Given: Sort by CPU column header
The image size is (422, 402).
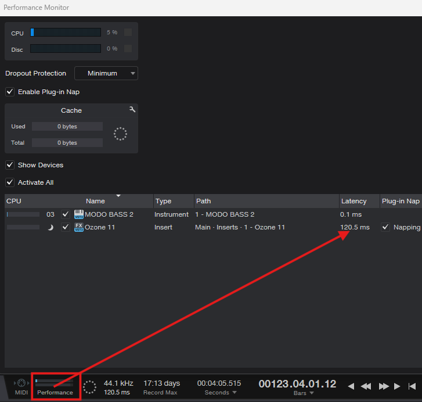Looking at the screenshot, I should pos(14,201).
